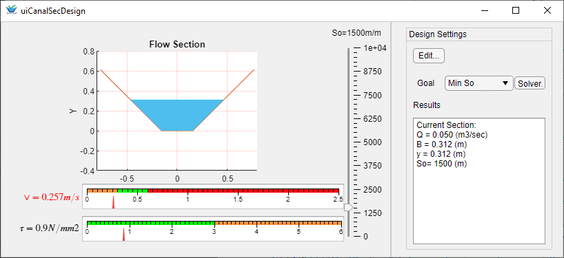Click the shear stress gauge red marker

tap(123, 235)
